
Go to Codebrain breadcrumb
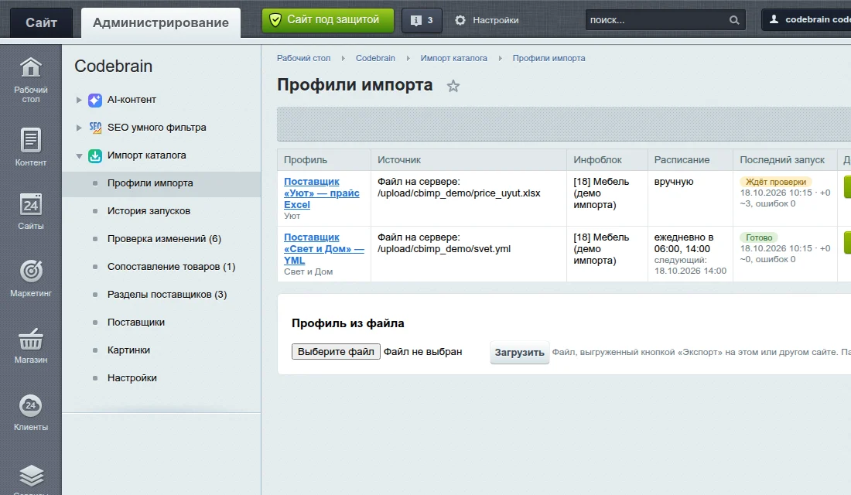375,58
